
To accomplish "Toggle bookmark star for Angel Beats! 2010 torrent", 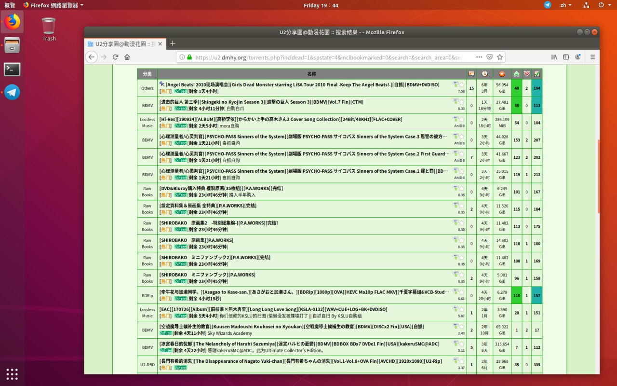I will point(461,84).
